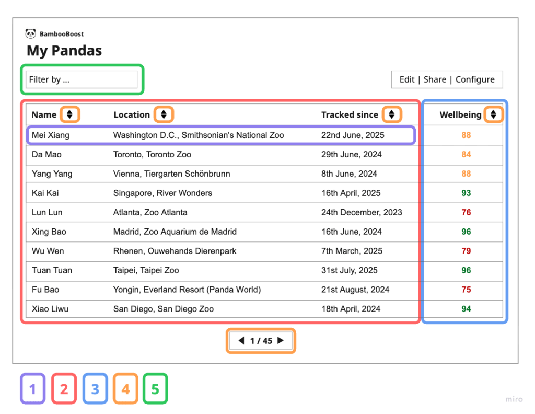Click the miro watermark logo

tap(514, 400)
